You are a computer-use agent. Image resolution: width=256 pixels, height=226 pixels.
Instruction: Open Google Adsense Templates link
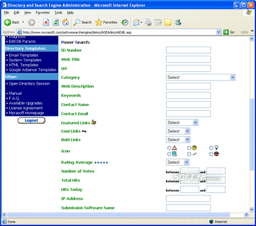click(x=32, y=70)
